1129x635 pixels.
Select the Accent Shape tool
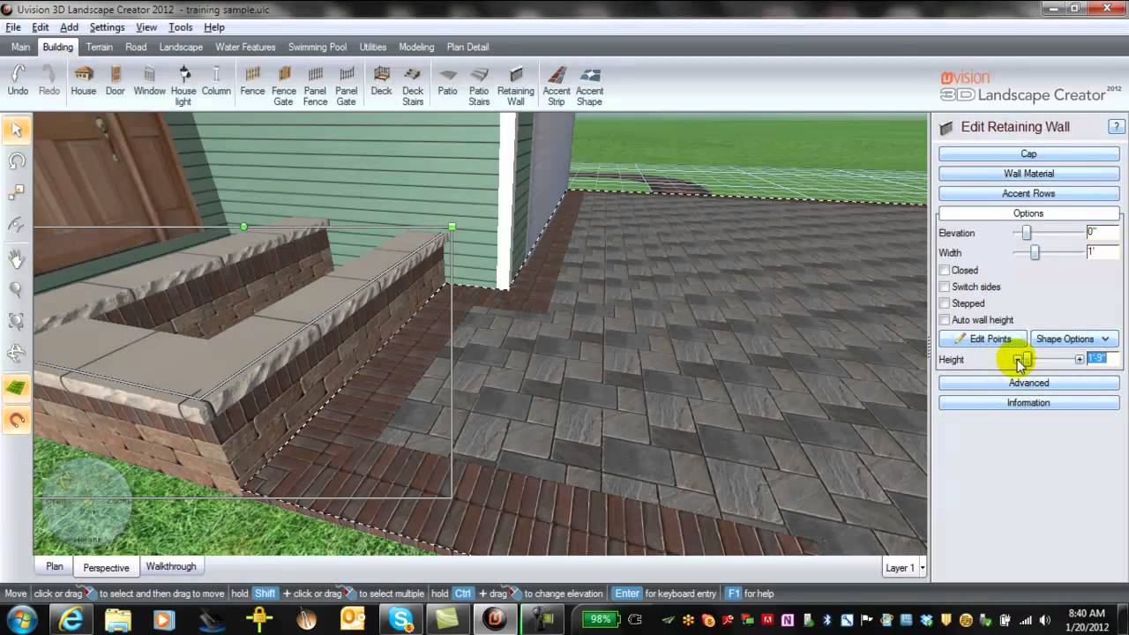click(x=589, y=85)
